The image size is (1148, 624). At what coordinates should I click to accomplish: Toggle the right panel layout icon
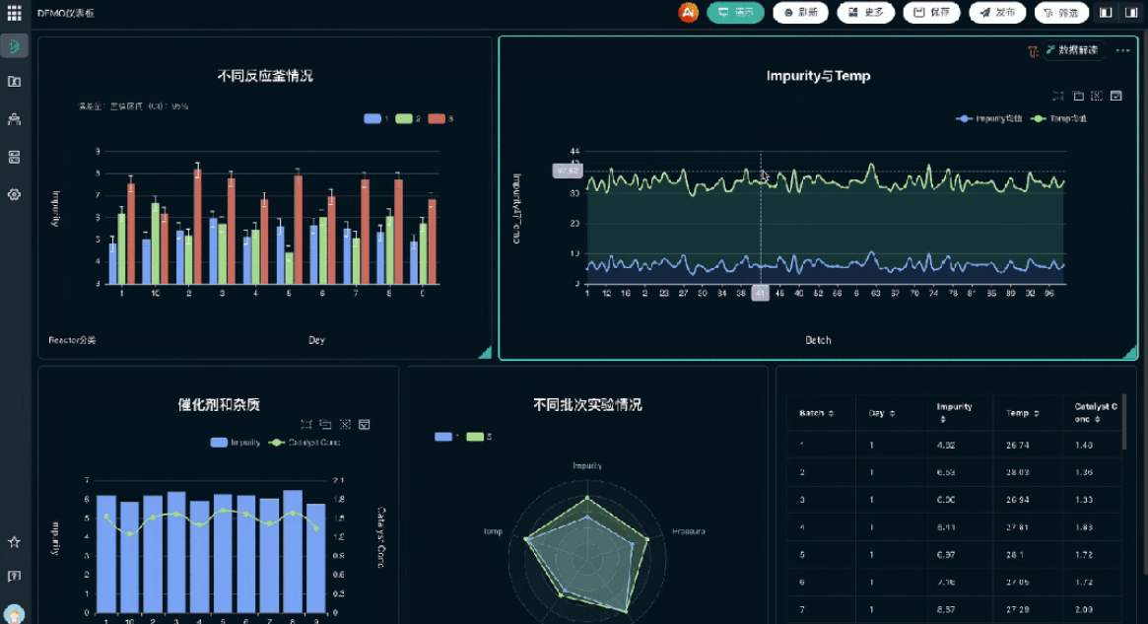pyautogui.click(x=1131, y=13)
